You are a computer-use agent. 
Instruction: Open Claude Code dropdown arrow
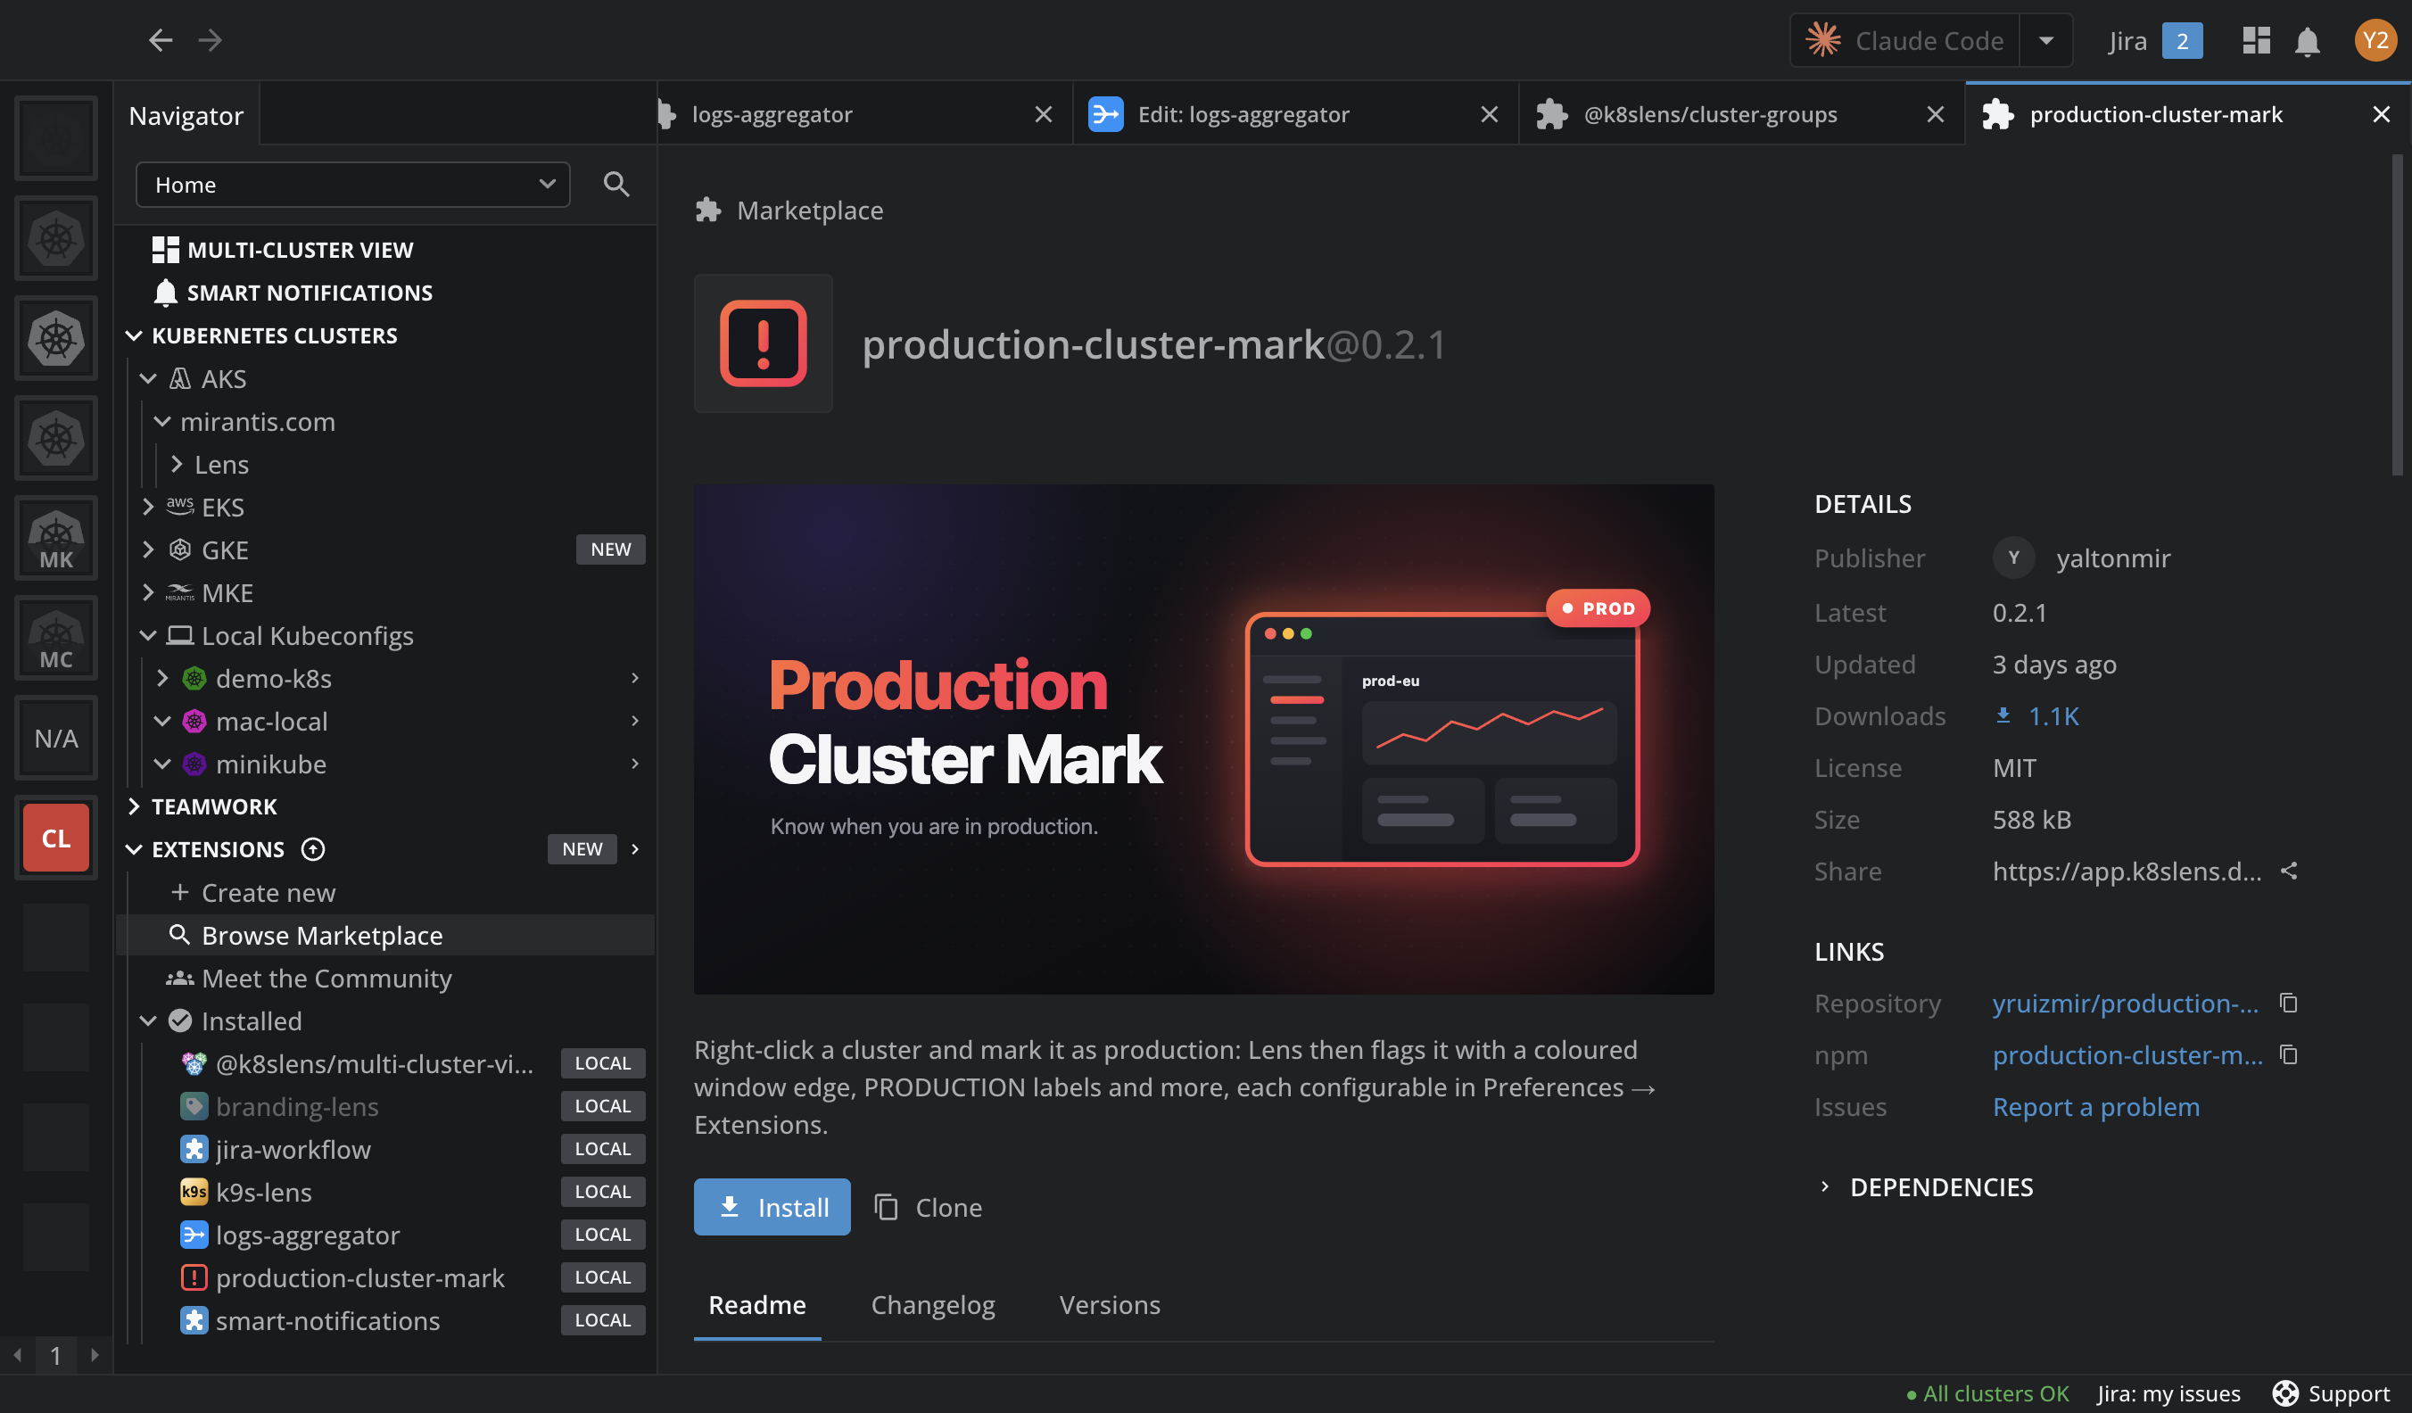[2046, 40]
